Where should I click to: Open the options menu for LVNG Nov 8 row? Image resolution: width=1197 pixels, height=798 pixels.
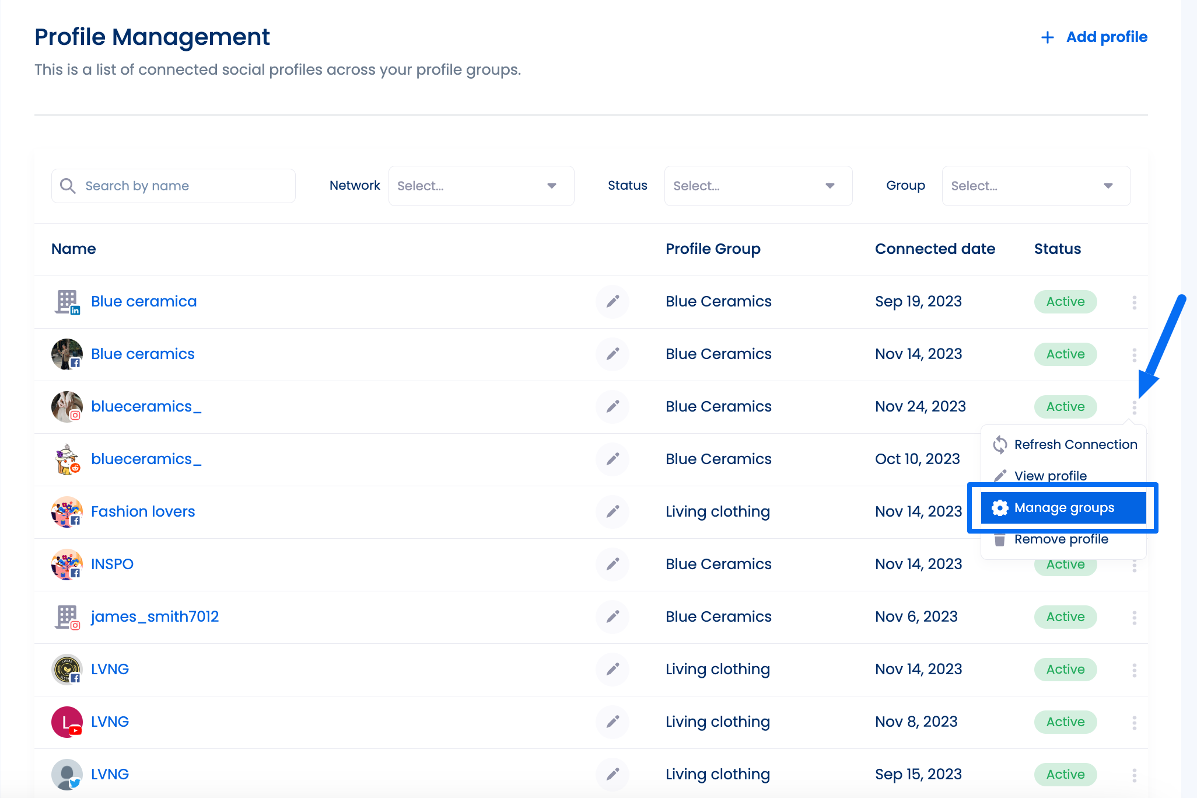tap(1134, 722)
